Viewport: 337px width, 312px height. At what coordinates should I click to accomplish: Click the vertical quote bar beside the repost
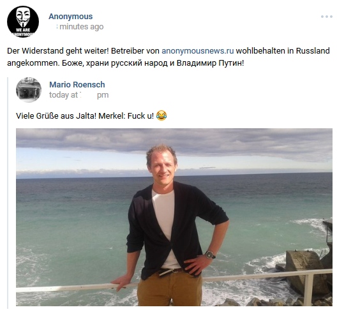8,193
